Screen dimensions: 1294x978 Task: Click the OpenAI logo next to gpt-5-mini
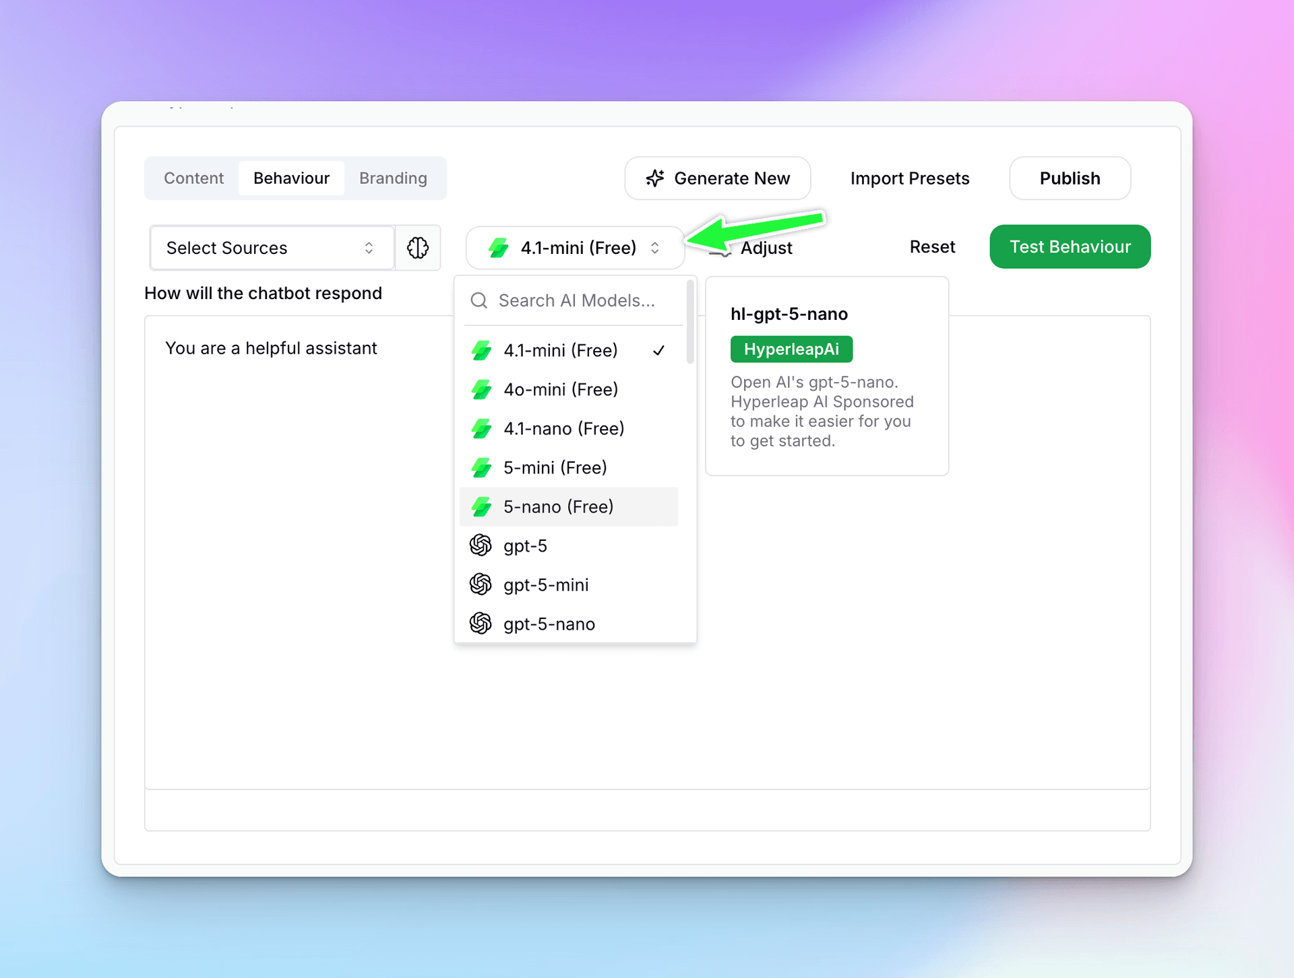click(x=481, y=584)
